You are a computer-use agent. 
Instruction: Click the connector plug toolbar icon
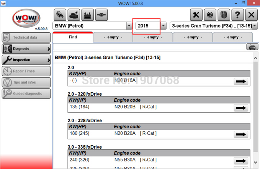click(x=101, y=15)
